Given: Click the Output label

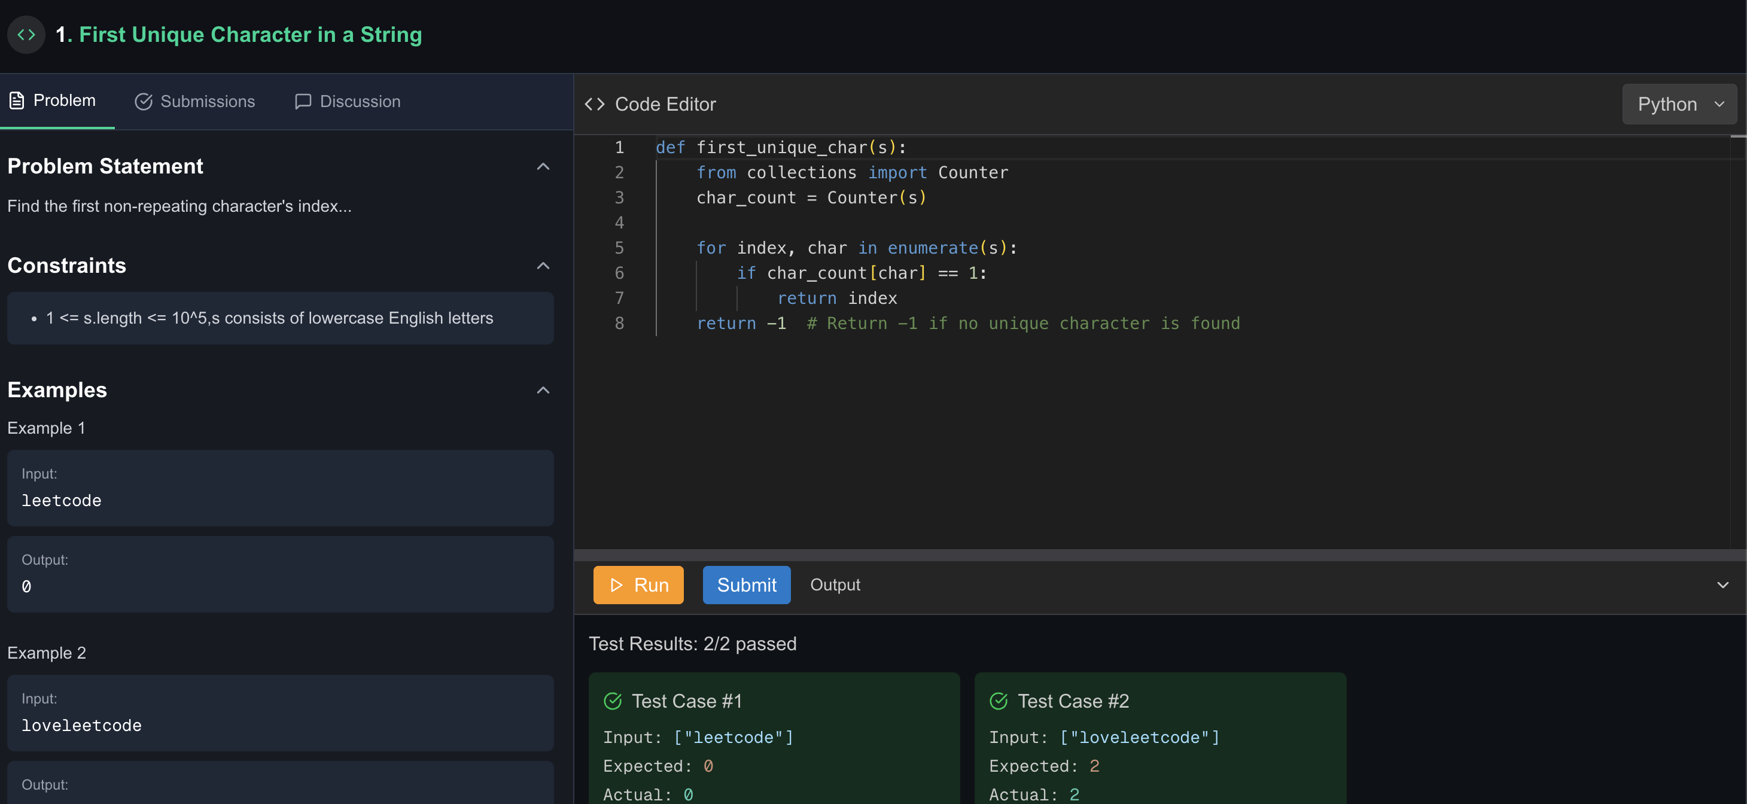Looking at the screenshot, I should (835, 585).
